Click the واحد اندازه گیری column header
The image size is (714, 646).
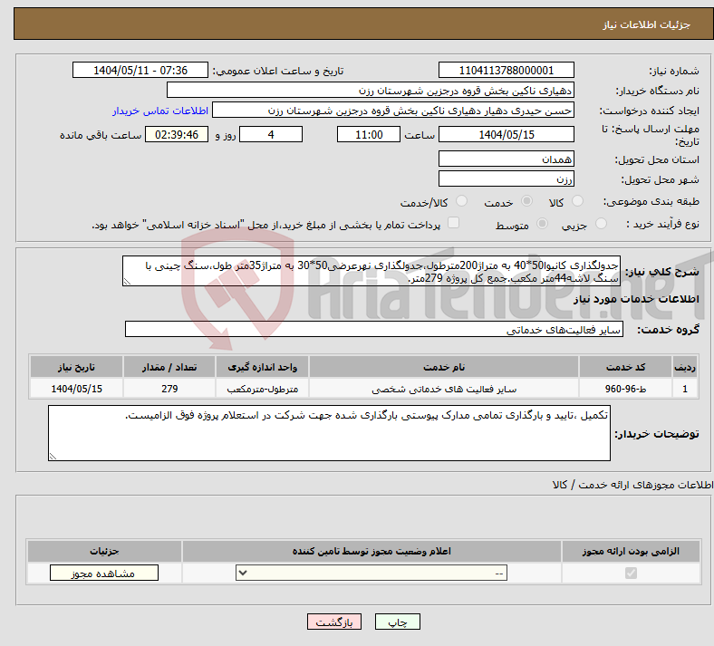pyautogui.click(x=262, y=367)
